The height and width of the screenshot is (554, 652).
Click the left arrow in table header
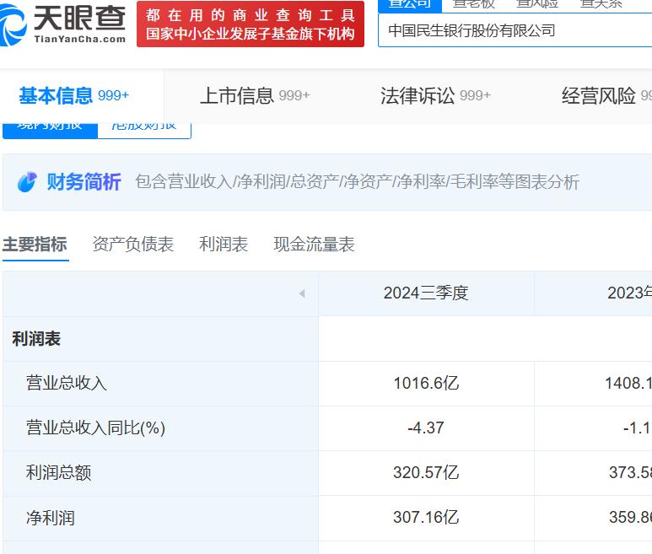[x=302, y=293]
